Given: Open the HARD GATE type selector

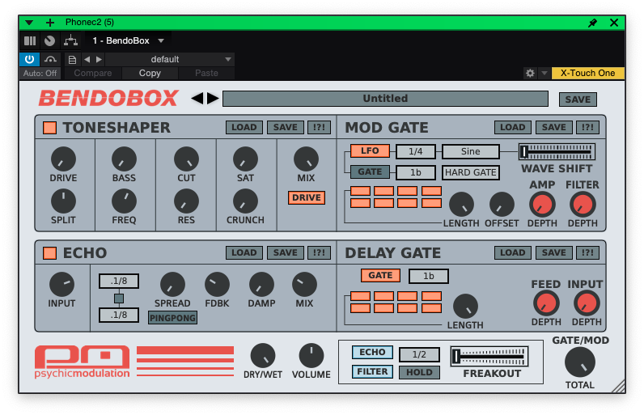Looking at the screenshot, I should click(x=471, y=172).
